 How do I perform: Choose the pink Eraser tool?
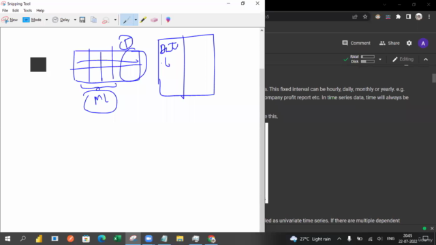click(154, 20)
